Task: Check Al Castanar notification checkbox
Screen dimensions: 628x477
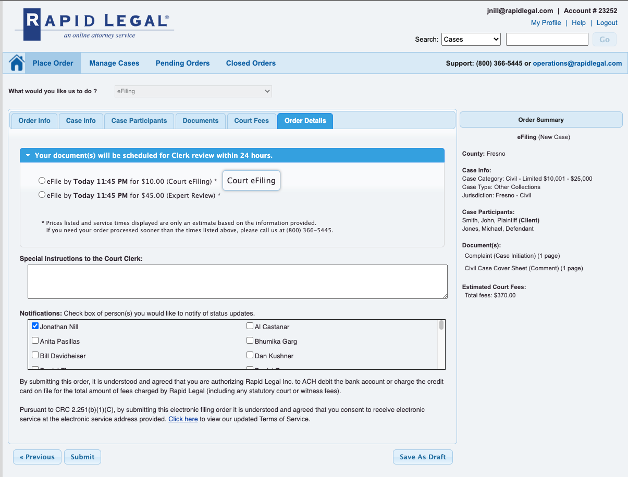Action: pyautogui.click(x=250, y=326)
